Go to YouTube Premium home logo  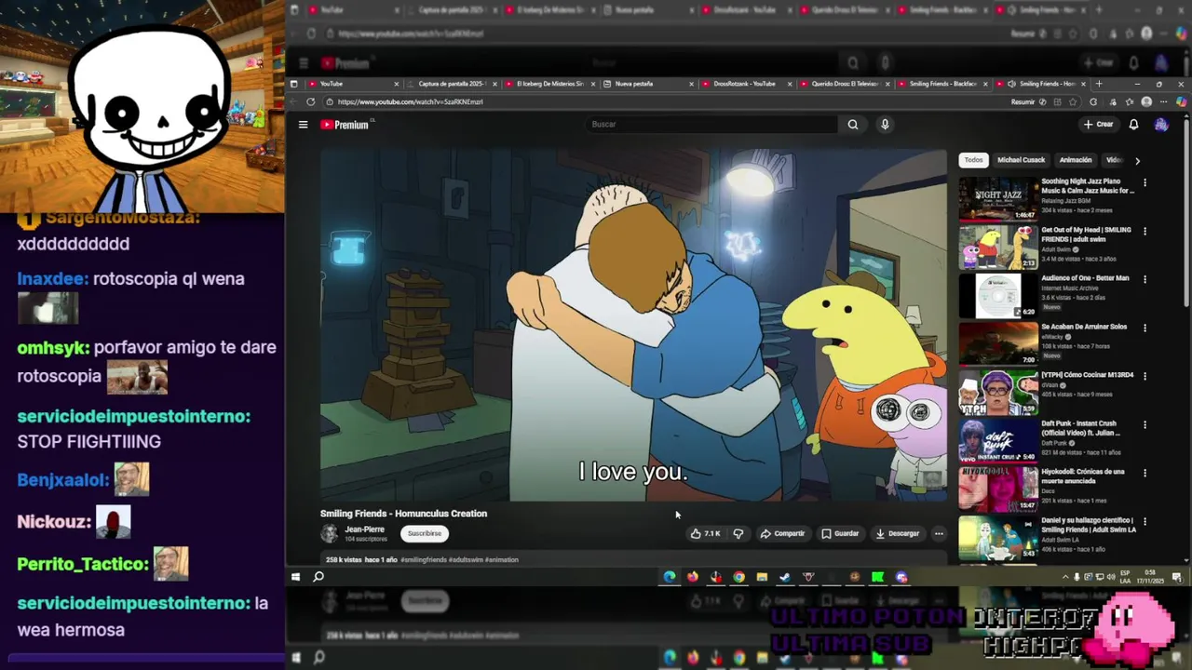tap(345, 125)
